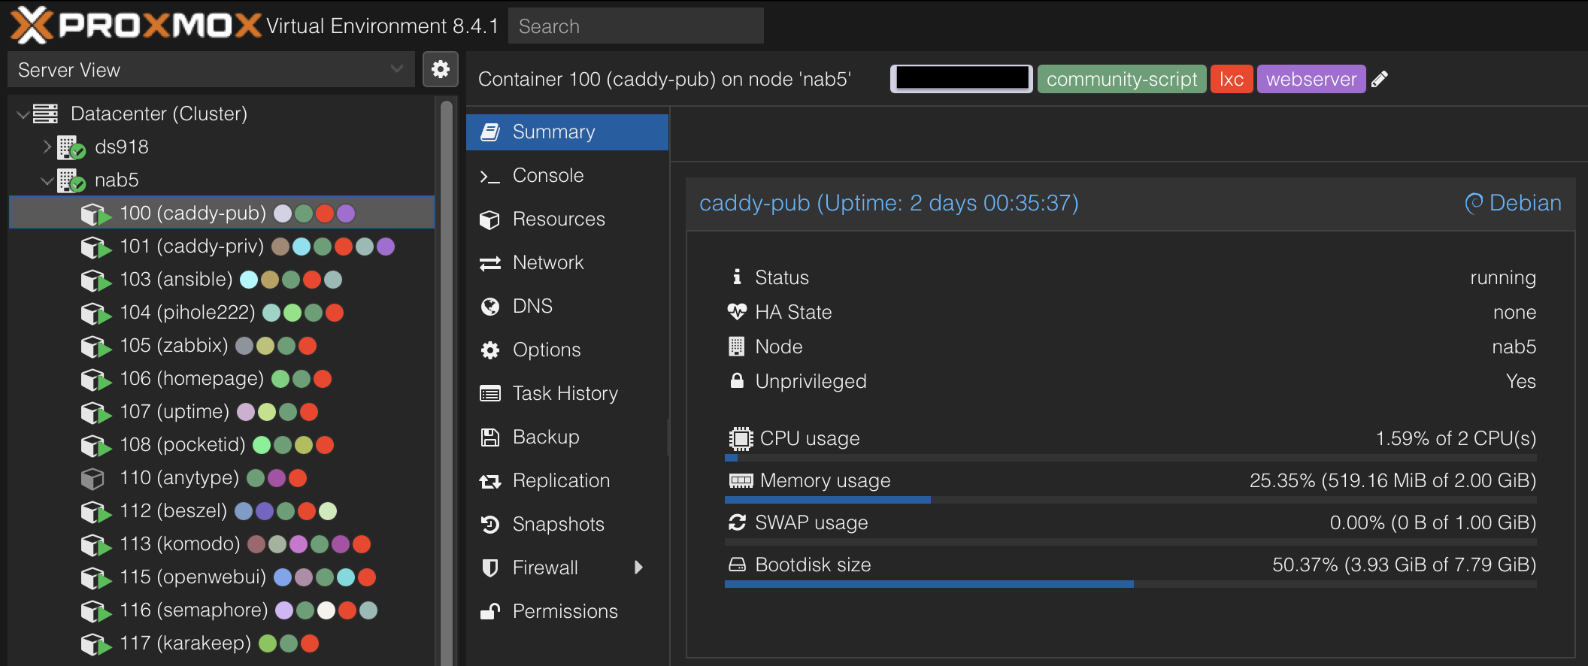The width and height of the screenshot is (1588, 666).
Task: Click the community-script tag
Action: tap(1122, 79)
